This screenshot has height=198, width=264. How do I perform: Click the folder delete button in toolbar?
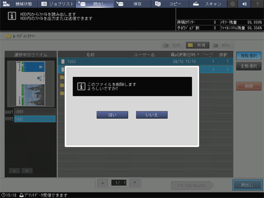click(222, 45)
